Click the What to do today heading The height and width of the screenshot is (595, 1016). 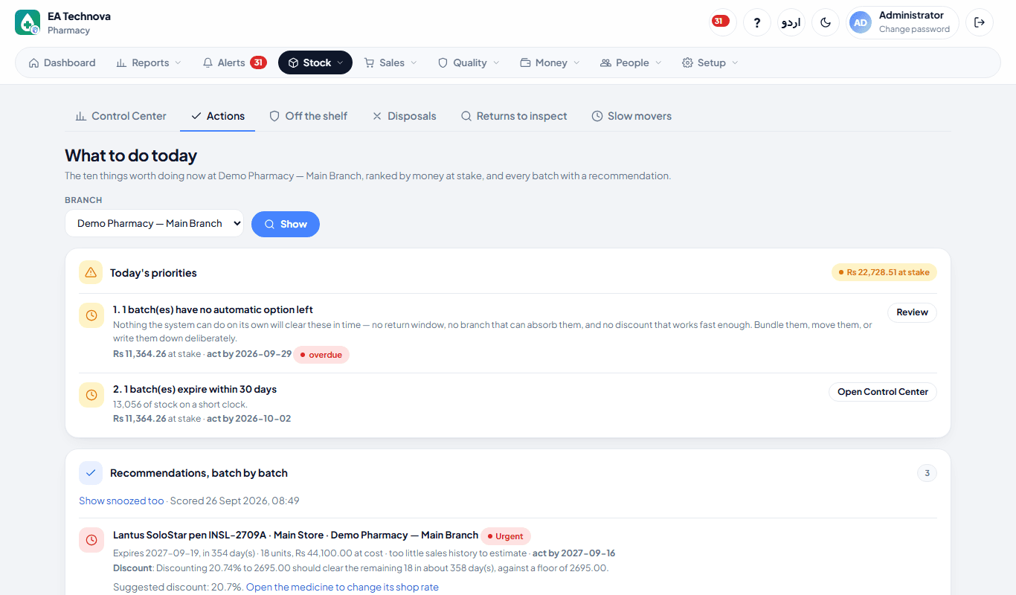coord(131,155)
